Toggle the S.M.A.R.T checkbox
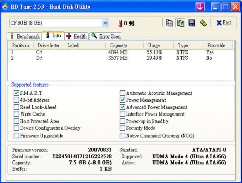This screenshot has height=183, width=242. click(16, 93)
